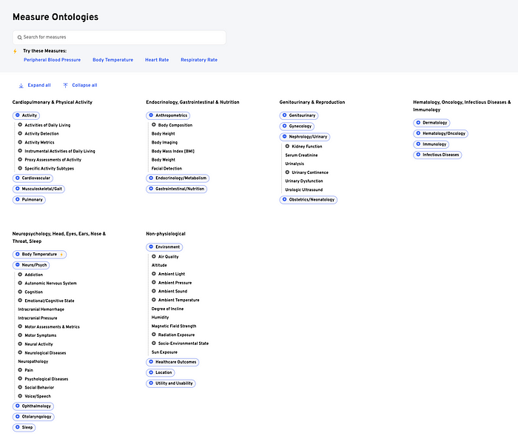Click the plus icon beside Kidney Function

coord(288,147)
